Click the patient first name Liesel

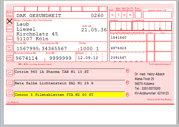26,29
